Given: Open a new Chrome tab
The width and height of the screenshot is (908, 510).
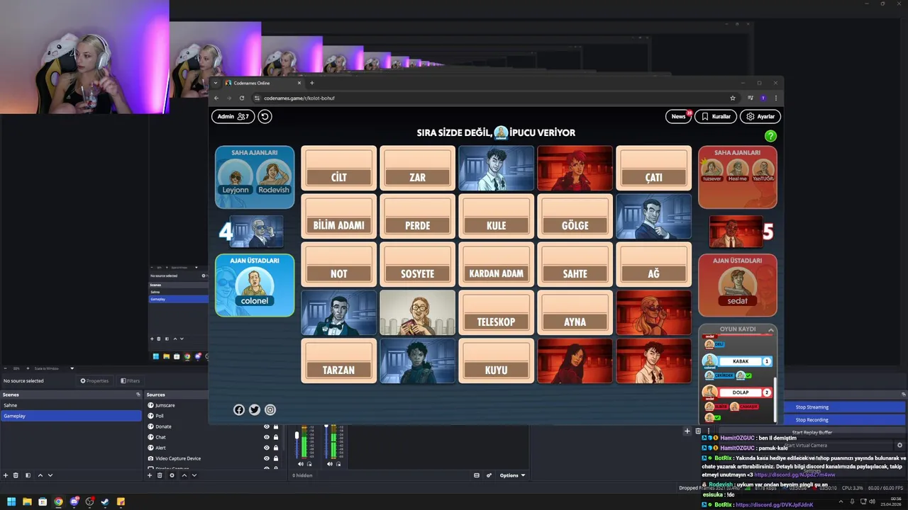Looking at the screenshot, I should pos(311,83).
